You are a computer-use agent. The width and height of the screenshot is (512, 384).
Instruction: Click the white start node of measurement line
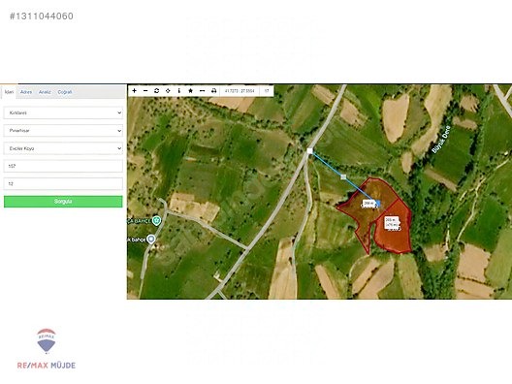309,151
